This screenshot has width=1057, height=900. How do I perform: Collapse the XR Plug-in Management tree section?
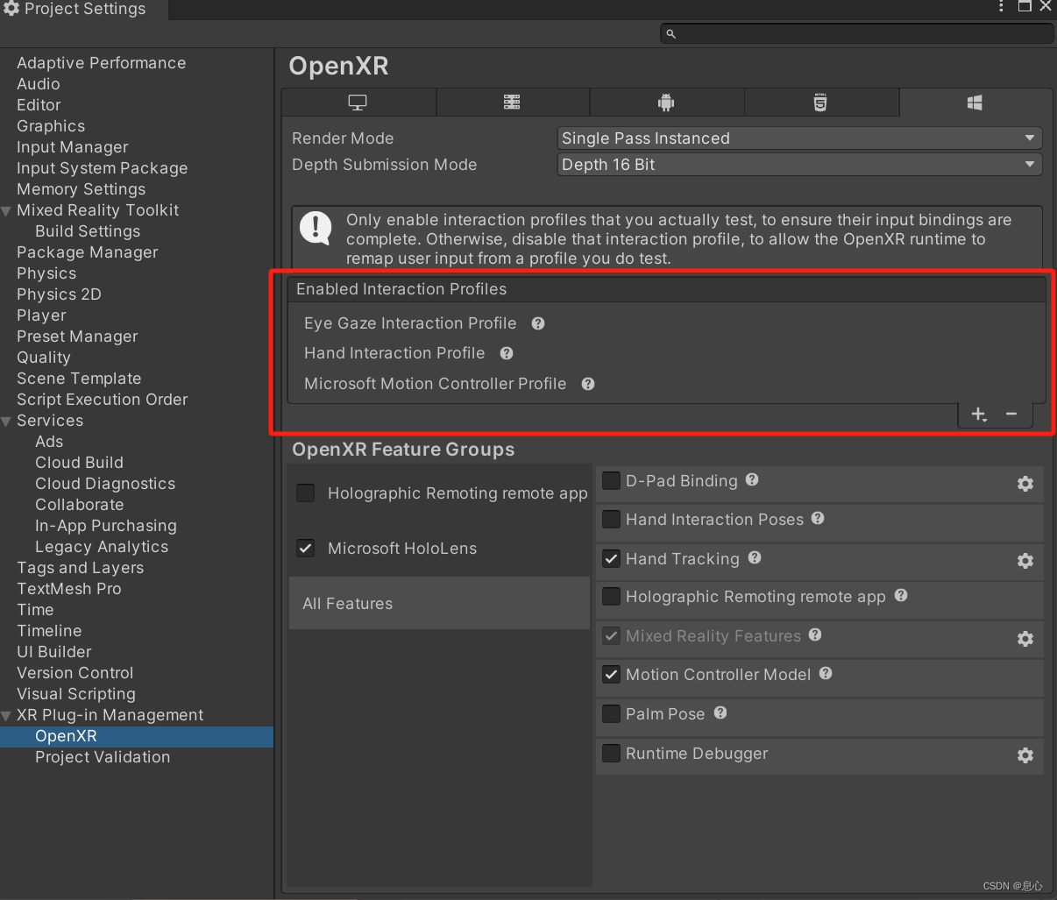6,715
